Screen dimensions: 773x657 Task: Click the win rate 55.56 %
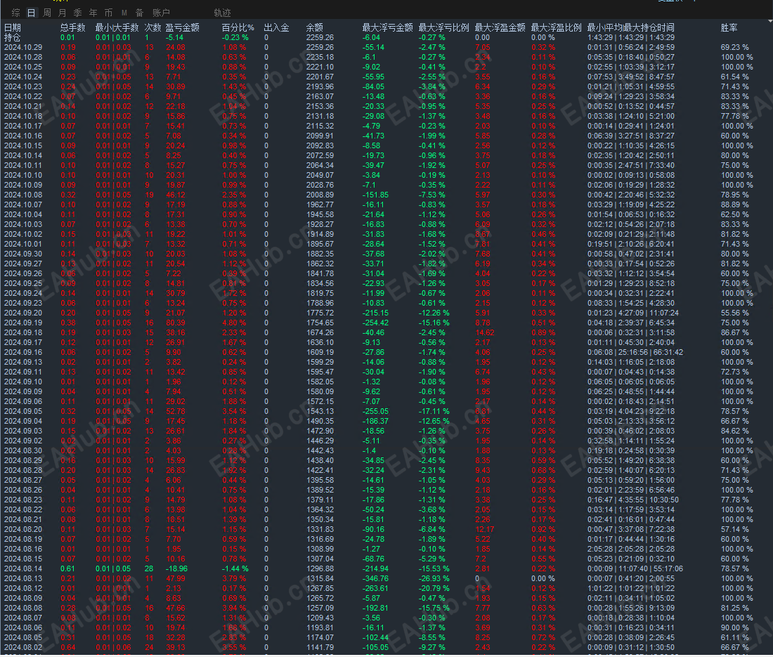734,313
